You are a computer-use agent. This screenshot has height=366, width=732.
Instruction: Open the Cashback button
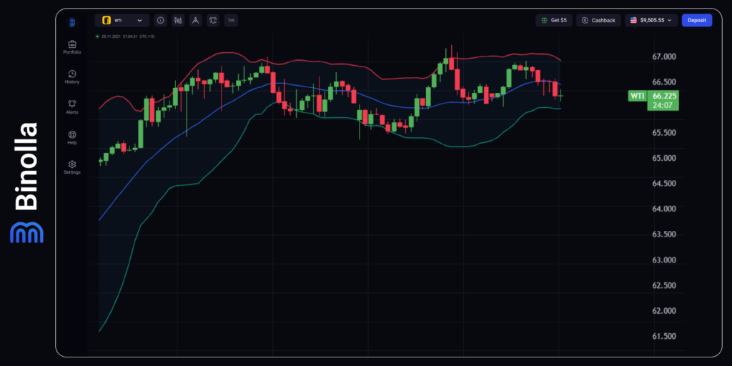pyautogui.click(x=598, y=21)
